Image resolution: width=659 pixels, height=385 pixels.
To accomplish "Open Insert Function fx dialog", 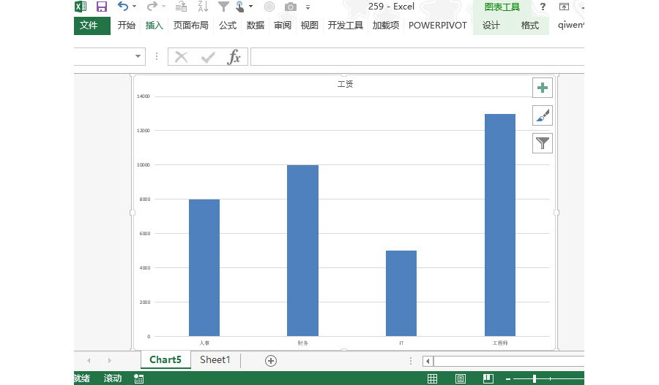I will (x=234, y=57).
